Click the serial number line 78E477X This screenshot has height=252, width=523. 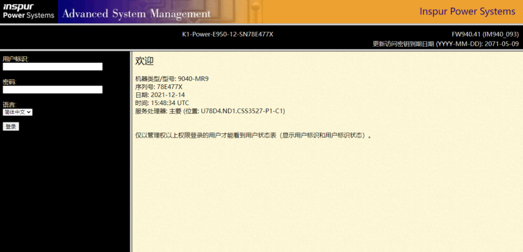[x=159, y=87]
